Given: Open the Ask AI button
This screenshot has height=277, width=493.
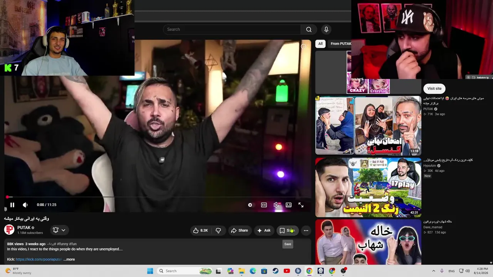Looking at the screenshot, I should 264,230.
